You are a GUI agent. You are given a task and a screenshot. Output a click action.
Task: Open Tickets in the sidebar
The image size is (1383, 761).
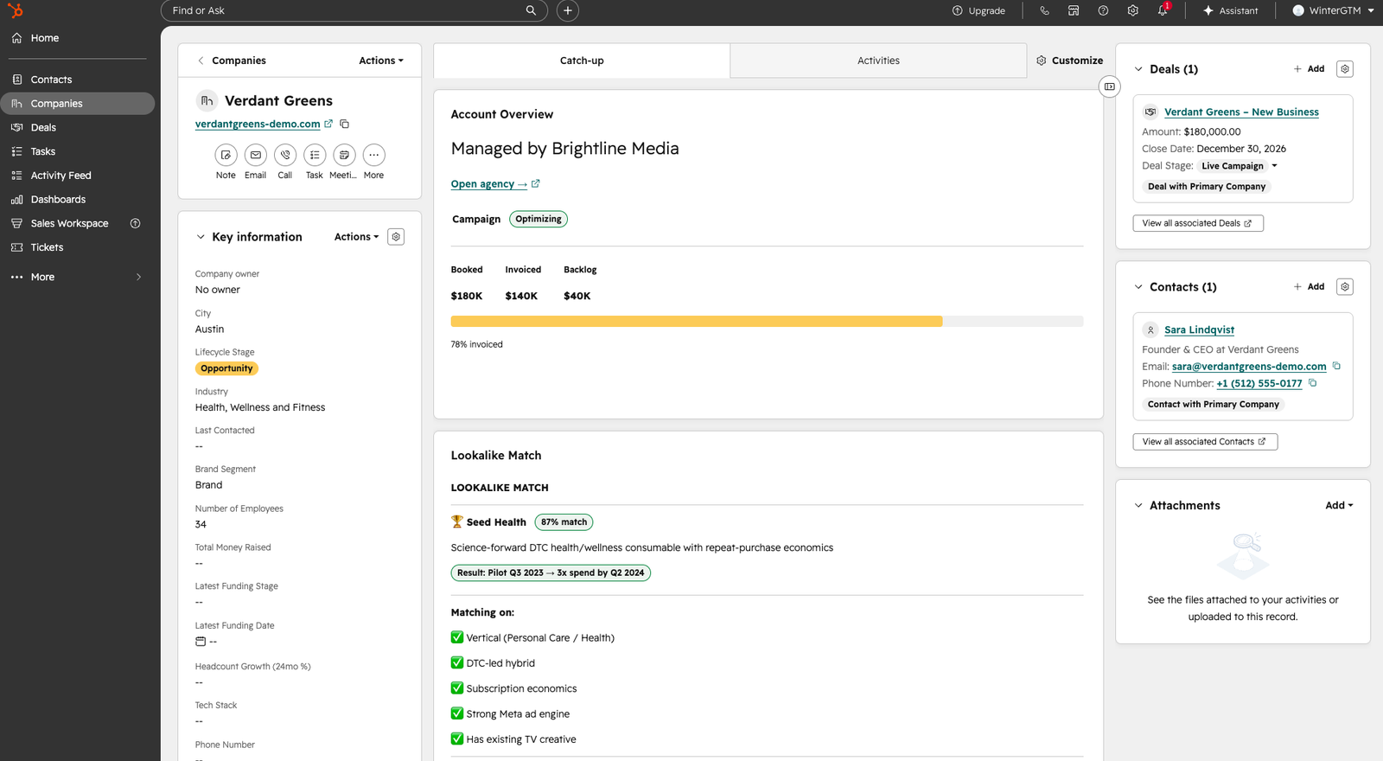[x=78, y=247]
